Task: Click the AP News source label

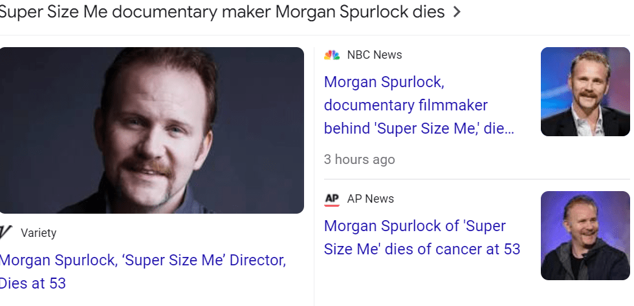Action: (x=371, y=199)
